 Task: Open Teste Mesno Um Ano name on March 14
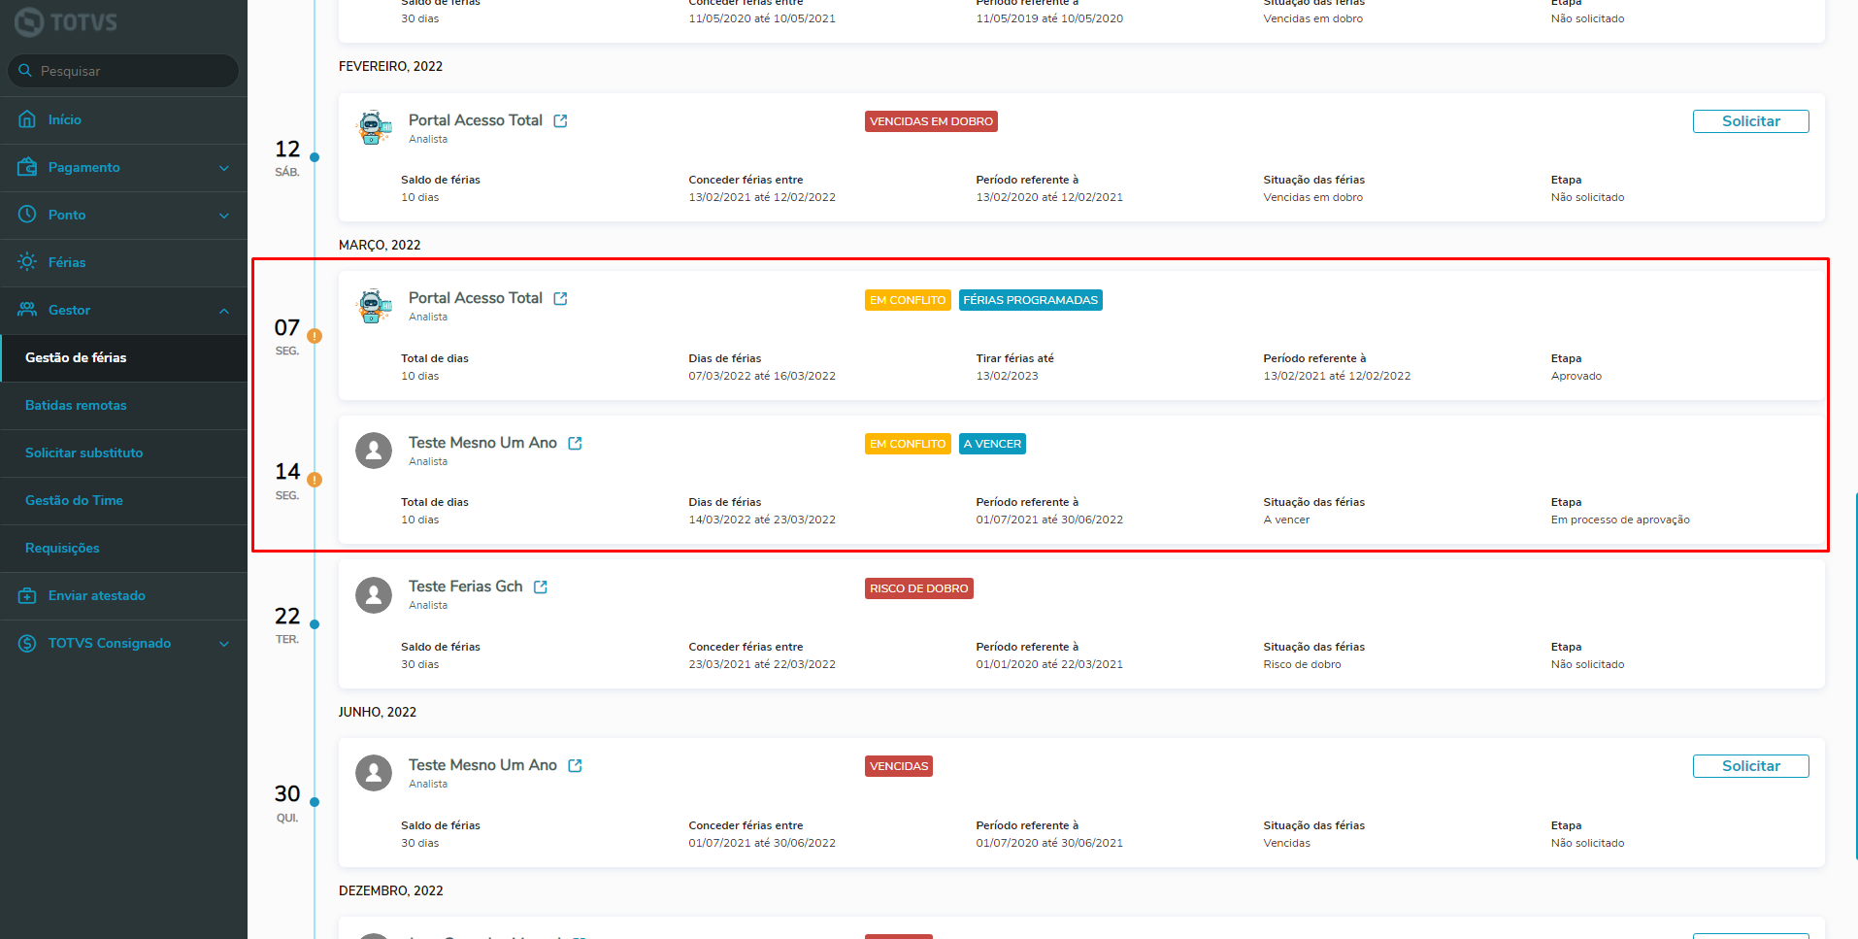482,443
